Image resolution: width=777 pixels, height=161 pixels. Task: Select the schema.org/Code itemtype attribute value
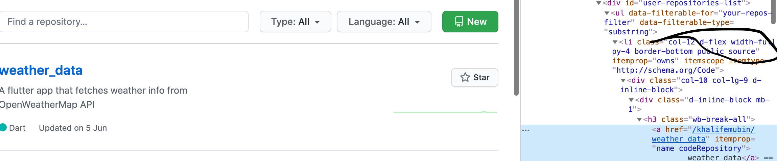665,70
